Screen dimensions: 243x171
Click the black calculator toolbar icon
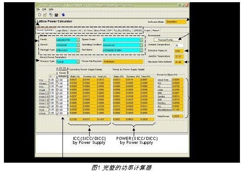tap(56, 15)
